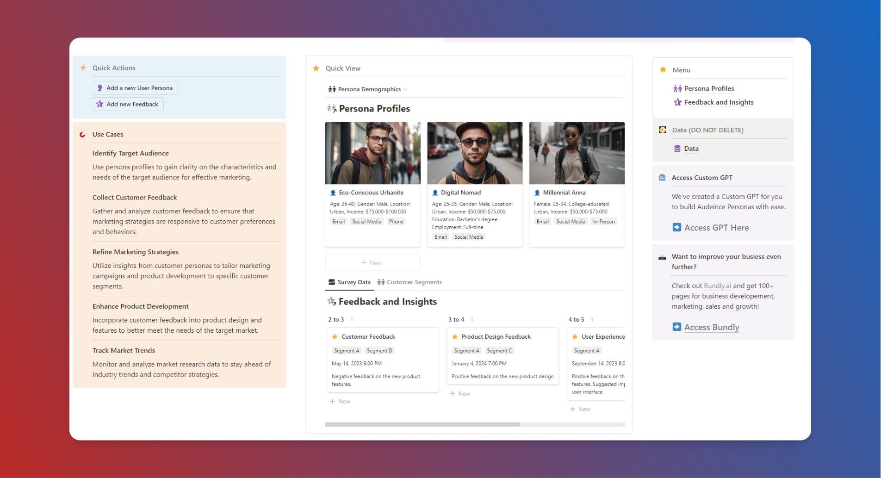
Task: Click the Identify Target Audience heading
Action: [130, 153]
